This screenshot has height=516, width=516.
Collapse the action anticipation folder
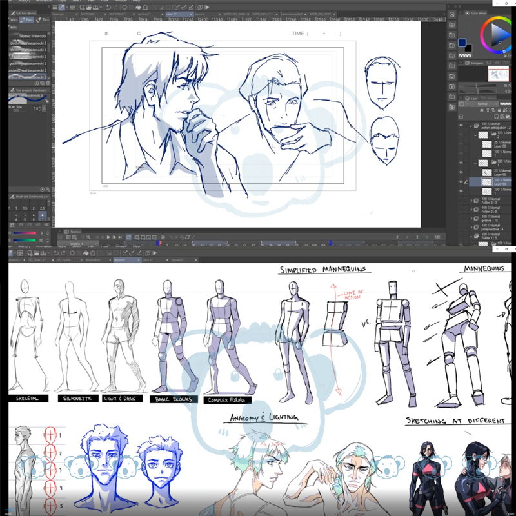tap(471, 126)
